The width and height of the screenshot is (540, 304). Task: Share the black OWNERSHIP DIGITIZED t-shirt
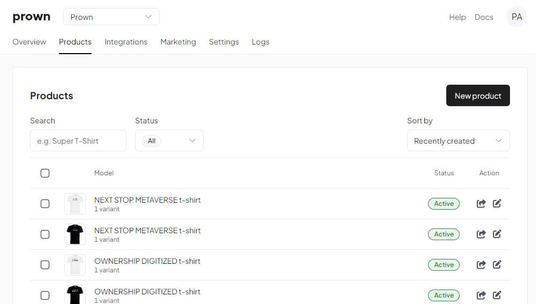pyautogui.click(x=481, y=295)
